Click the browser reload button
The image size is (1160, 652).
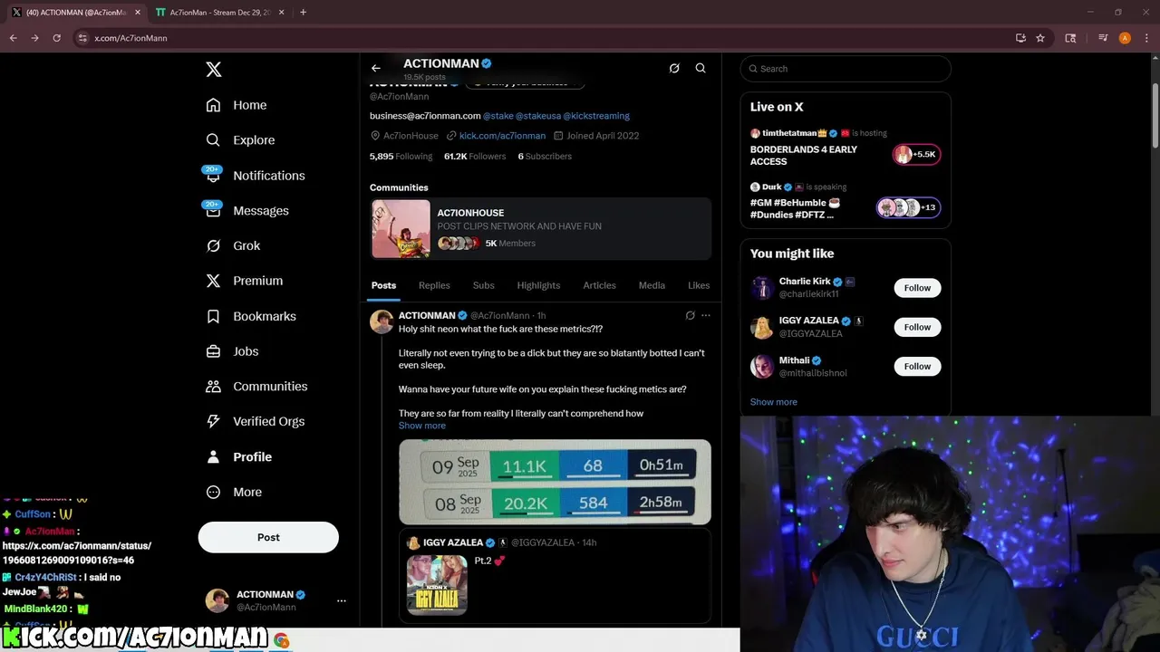point(56,38)
